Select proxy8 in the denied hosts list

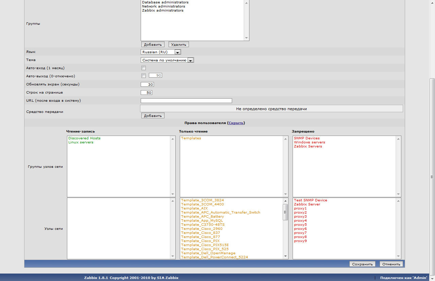click(300, 237)
